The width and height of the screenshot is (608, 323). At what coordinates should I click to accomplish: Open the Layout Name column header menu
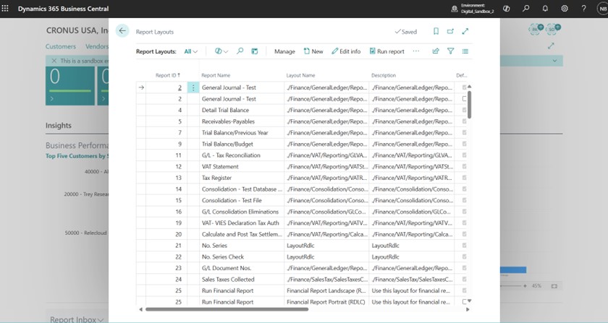click(301, 75)
